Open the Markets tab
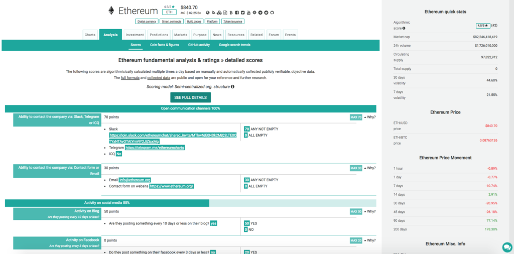The height and width of the screenshot is (254, 514). 181,35
